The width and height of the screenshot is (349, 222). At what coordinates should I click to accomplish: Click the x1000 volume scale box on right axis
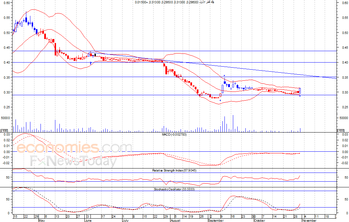[341, 131]
